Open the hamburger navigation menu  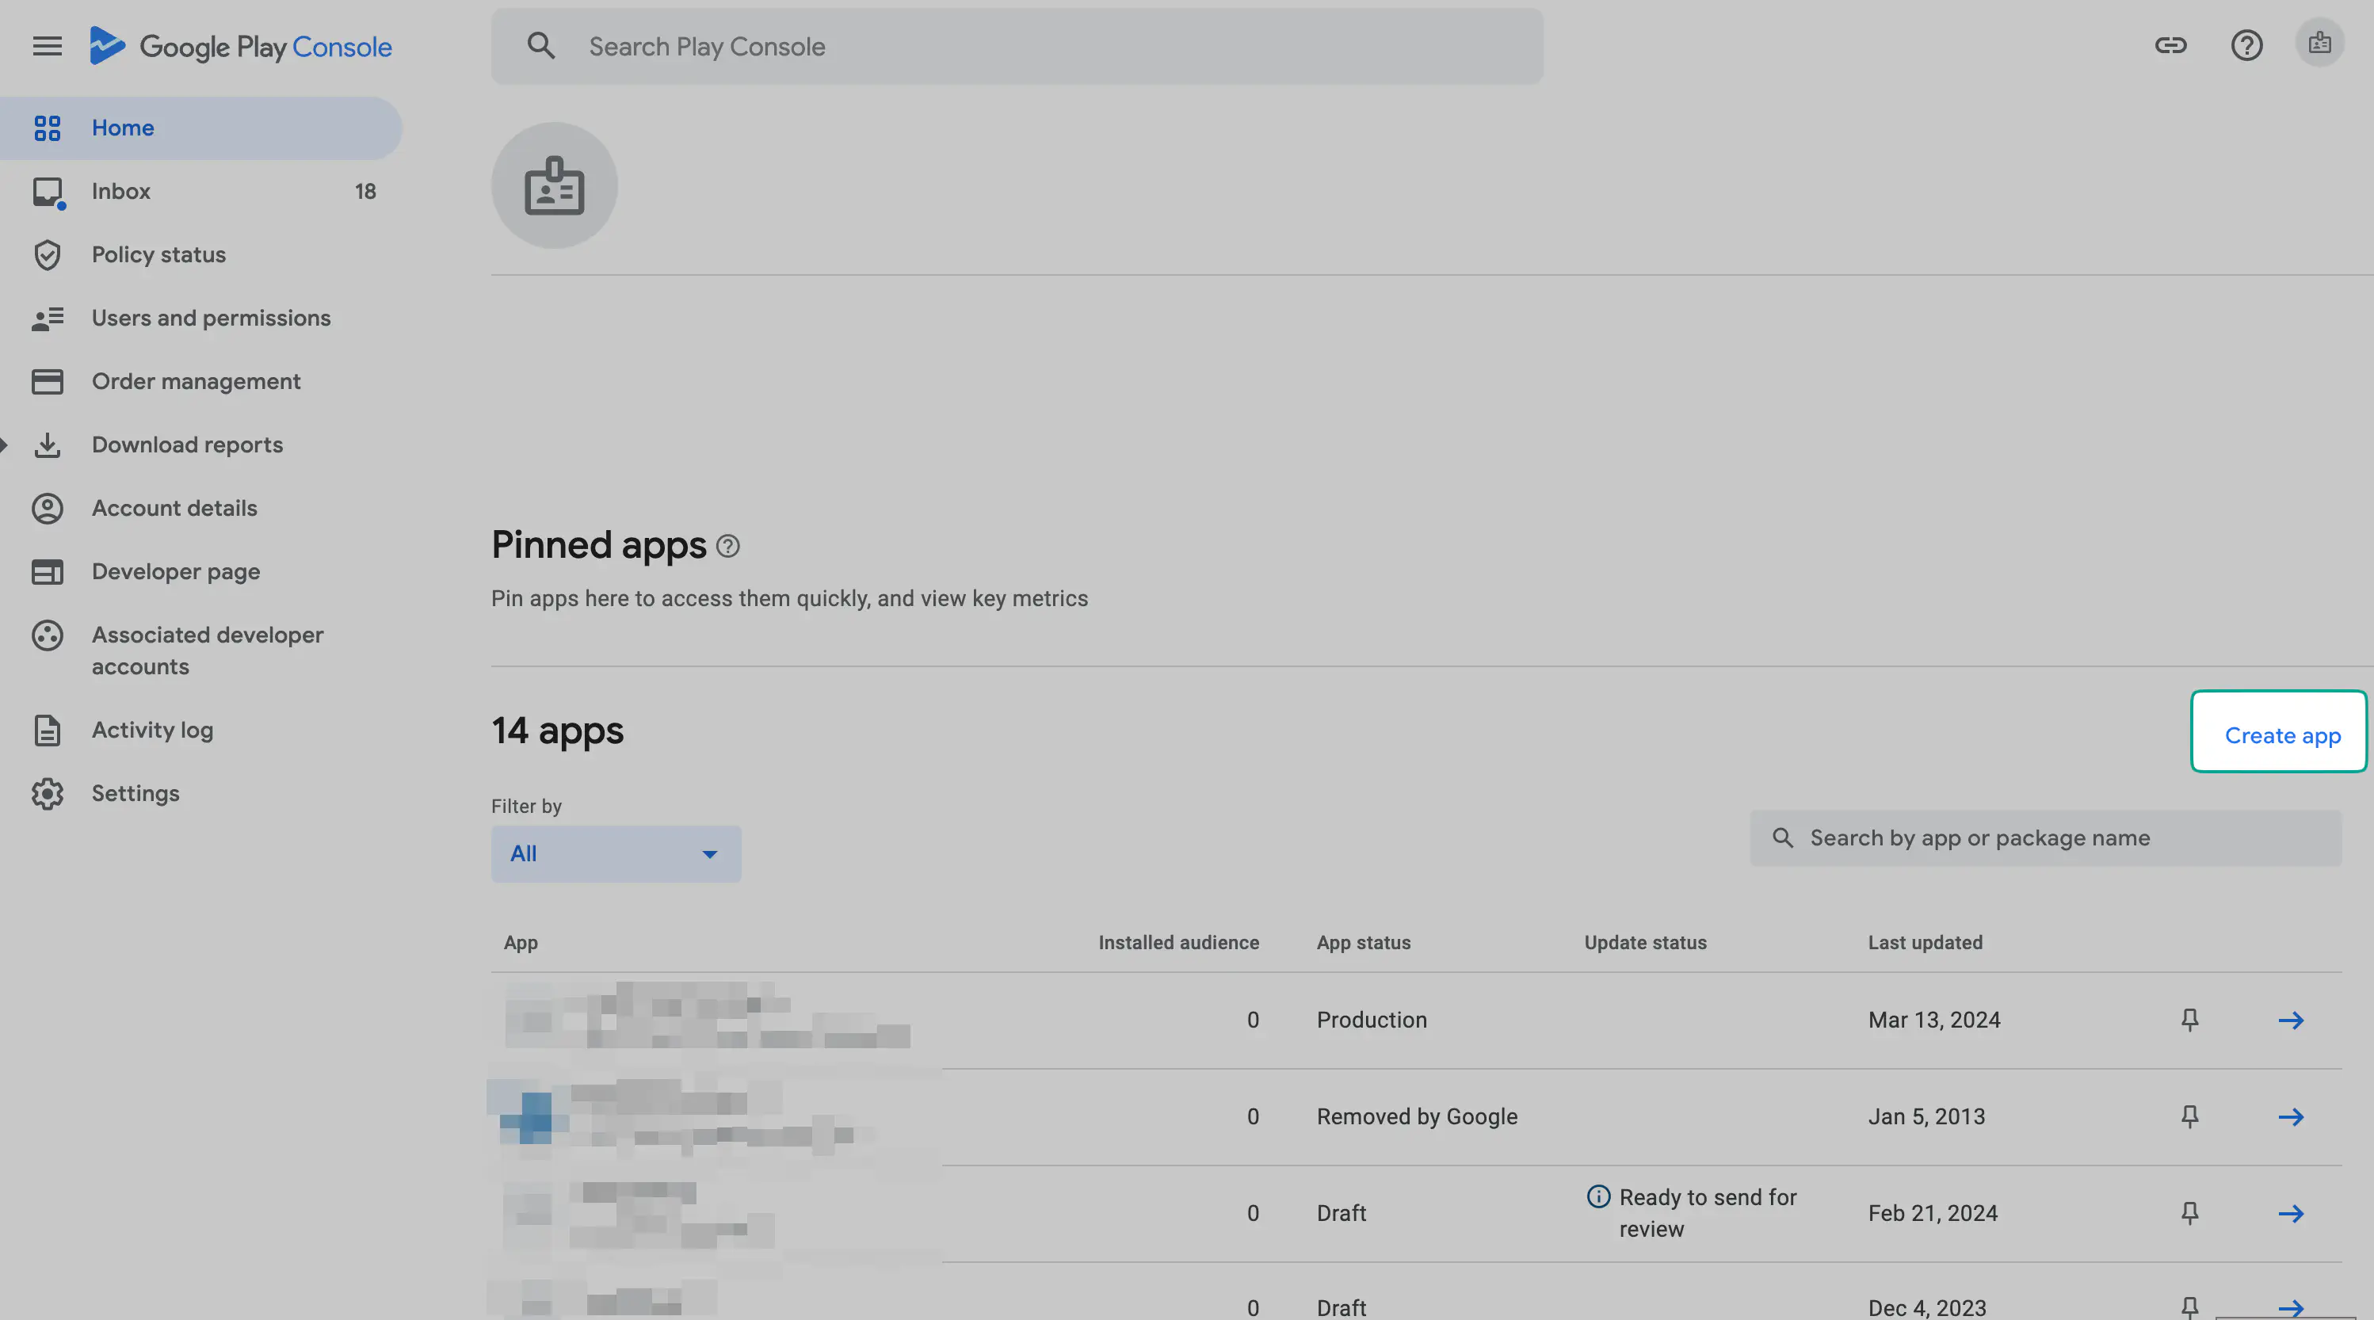coord(47,45)
